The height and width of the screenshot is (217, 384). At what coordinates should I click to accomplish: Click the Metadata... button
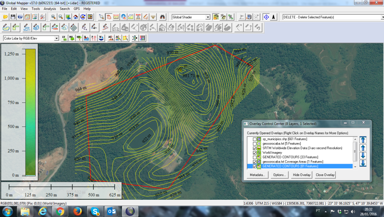pos(257,175)
